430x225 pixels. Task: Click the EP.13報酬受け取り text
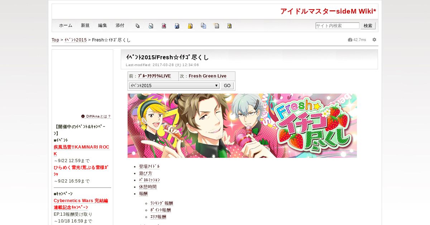73,214
